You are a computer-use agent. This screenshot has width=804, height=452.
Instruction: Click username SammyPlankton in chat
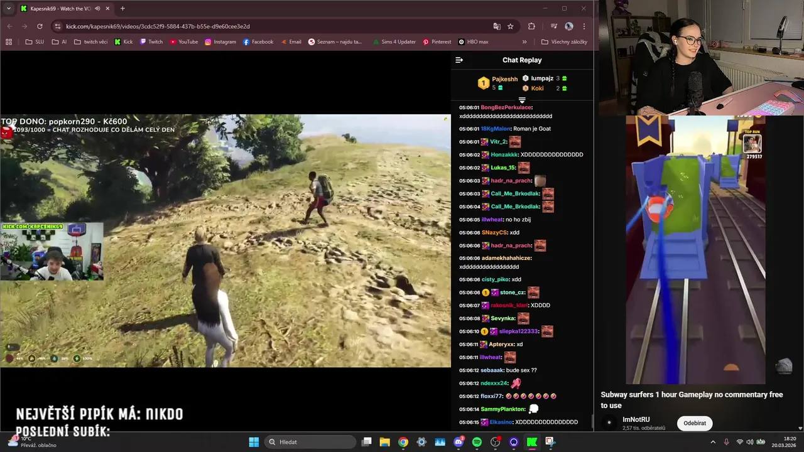[503, 409]
